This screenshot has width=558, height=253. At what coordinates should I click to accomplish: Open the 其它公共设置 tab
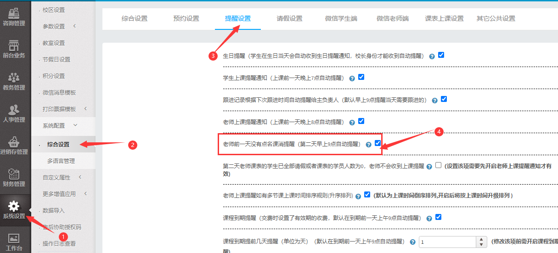496,18
